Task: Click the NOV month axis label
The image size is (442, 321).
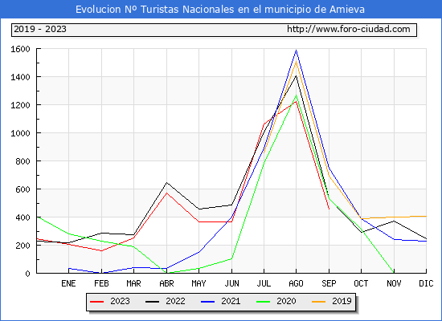Action: click(394, 283)
